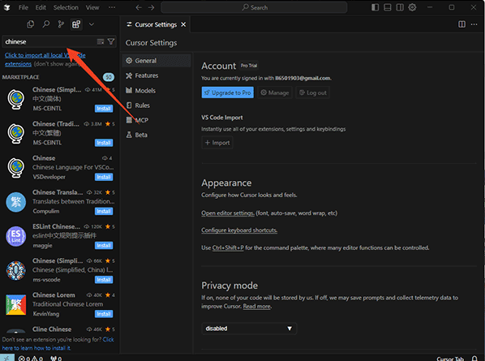485x361 pixels.
Task: Toggle the primary sidebar layout icon
Action: [x=376, y=7]
